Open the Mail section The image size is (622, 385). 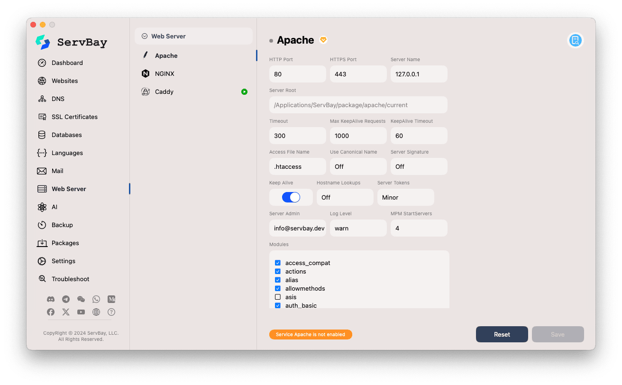[x=57, y=171]
